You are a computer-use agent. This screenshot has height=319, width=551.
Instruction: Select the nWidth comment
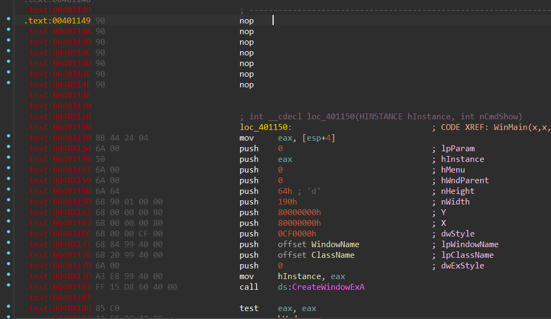[456, 202]
